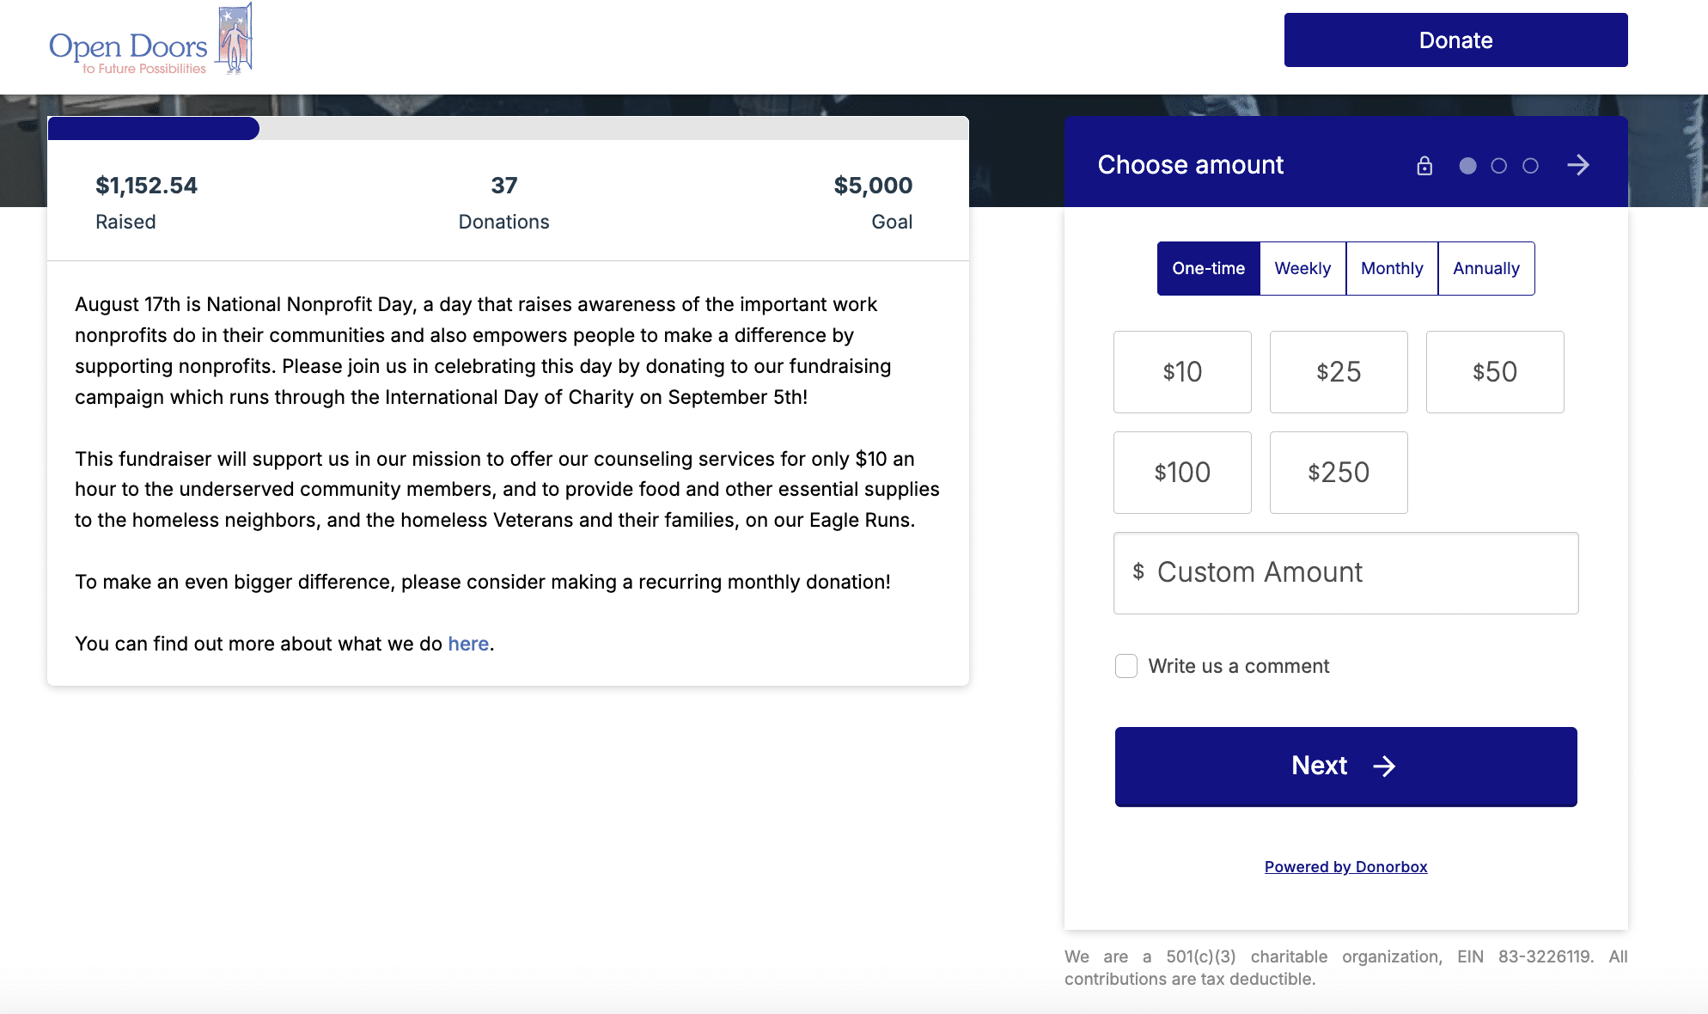The image size is (1708, 1014).
Task: Switch to Weekly donation frequency
Action: click(x=1302, y=268)
